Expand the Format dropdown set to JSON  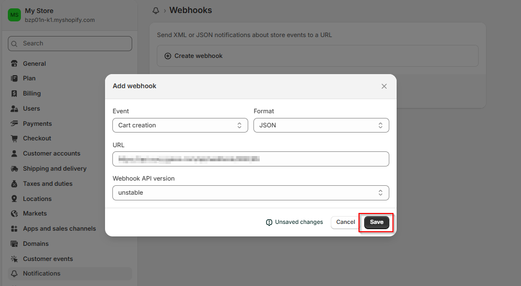point(321,125)
